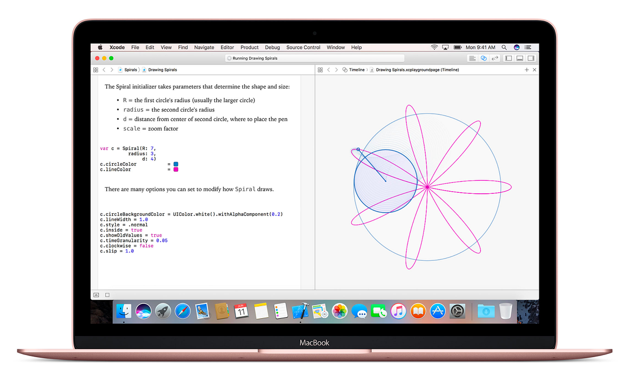Hide the Navigator panel with its toolbar toggle
This screenshot has width=632, height=374.
pyautogui.click(x=508, y=58)
